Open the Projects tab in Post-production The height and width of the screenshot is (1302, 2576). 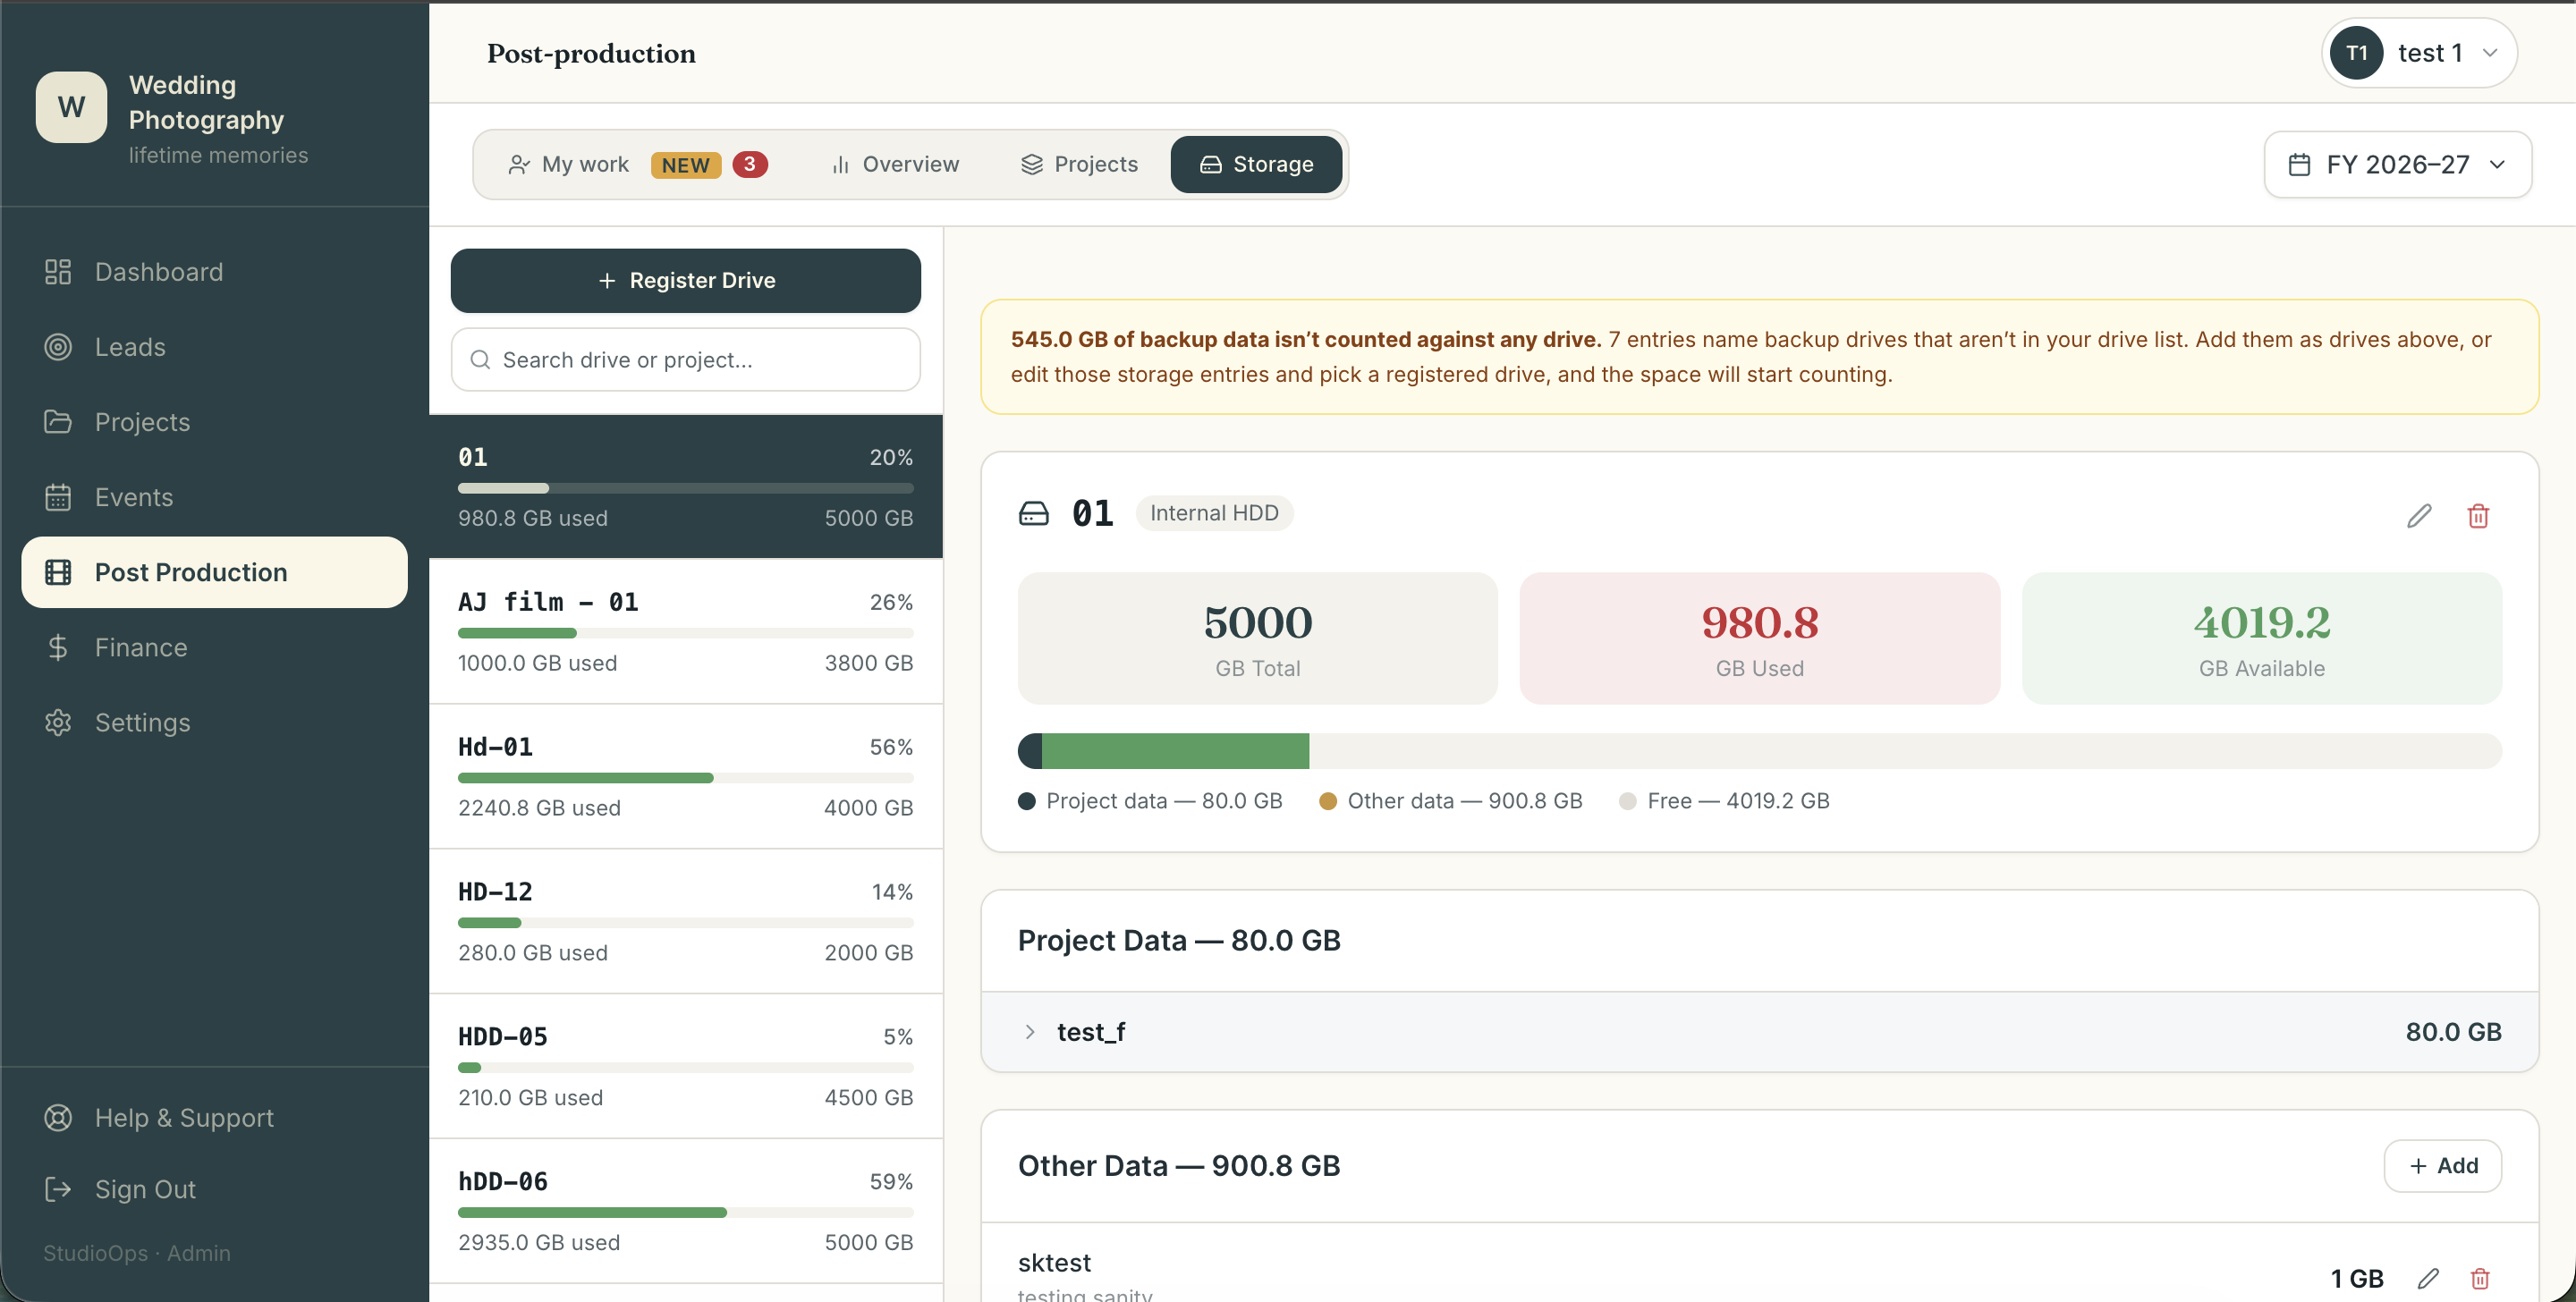pos(1079,164)
